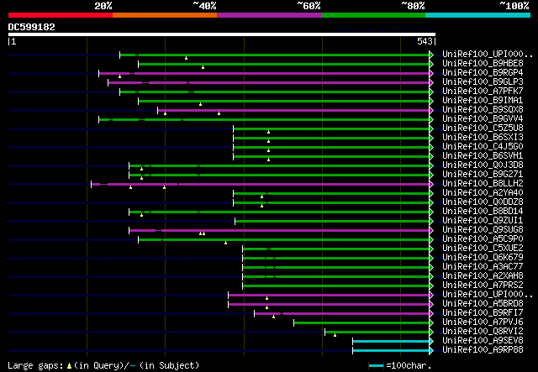Click the green arrowhead ending the C5Z5U8 row
The width and height of the screenshot is (538, 372).
coord(431,129)
